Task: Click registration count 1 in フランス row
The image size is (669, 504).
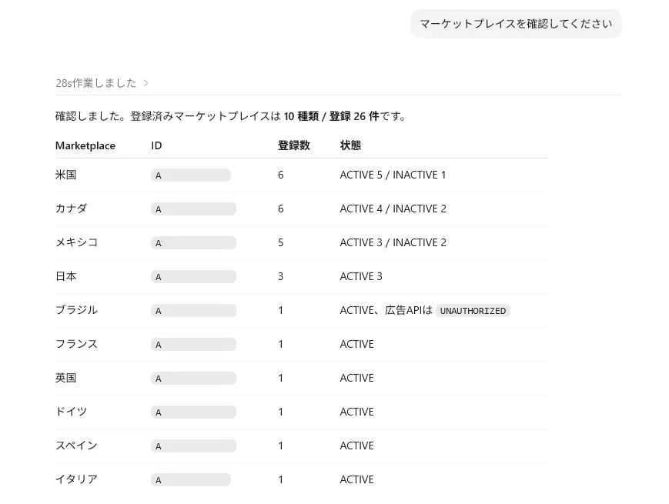Action: (281, 344)
